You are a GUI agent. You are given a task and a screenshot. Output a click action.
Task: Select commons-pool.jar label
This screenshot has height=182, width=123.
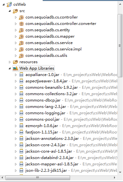click(42, 119)
